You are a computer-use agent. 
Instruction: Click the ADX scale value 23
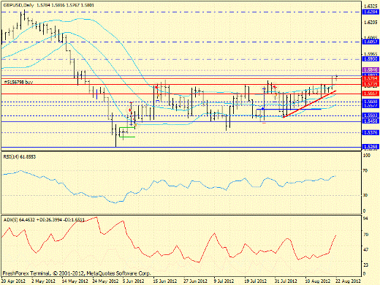[x=365, y=265]
